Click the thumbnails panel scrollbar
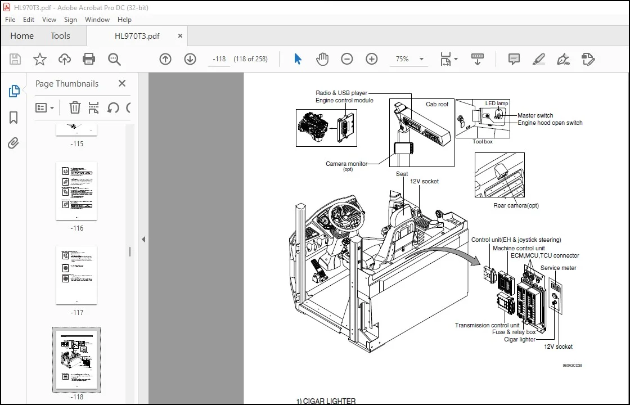This screenshot has height=405, width=630. (x=130, y=252)
